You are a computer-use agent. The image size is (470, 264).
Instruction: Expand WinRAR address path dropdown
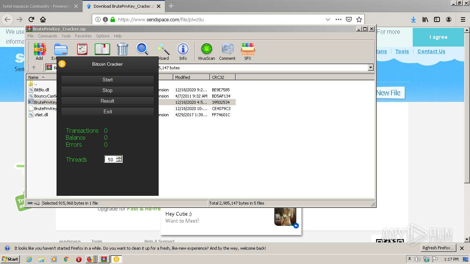pyautogui.click(x=370, y=67)
